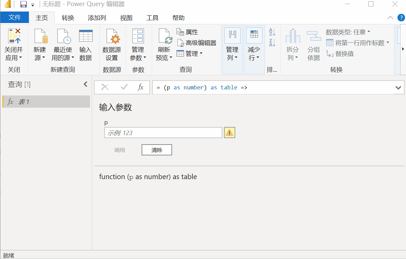Open the 文件 (File) menu
406x259 pixels.
15,17
